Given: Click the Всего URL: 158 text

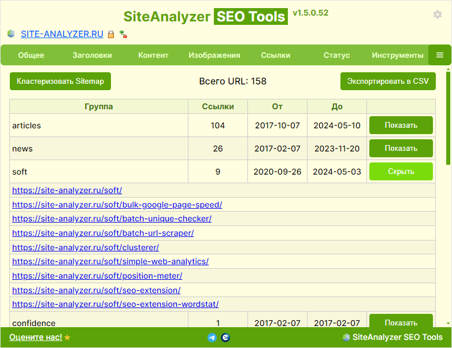Looking at the screenshot, I should [232, 82].
